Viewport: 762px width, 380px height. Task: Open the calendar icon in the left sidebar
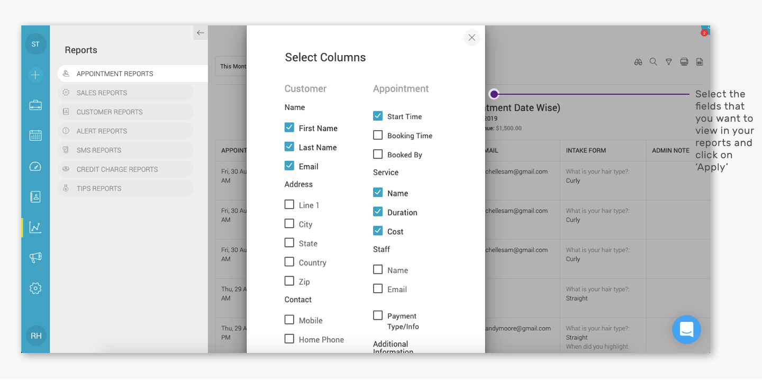(x=35, y=135)
